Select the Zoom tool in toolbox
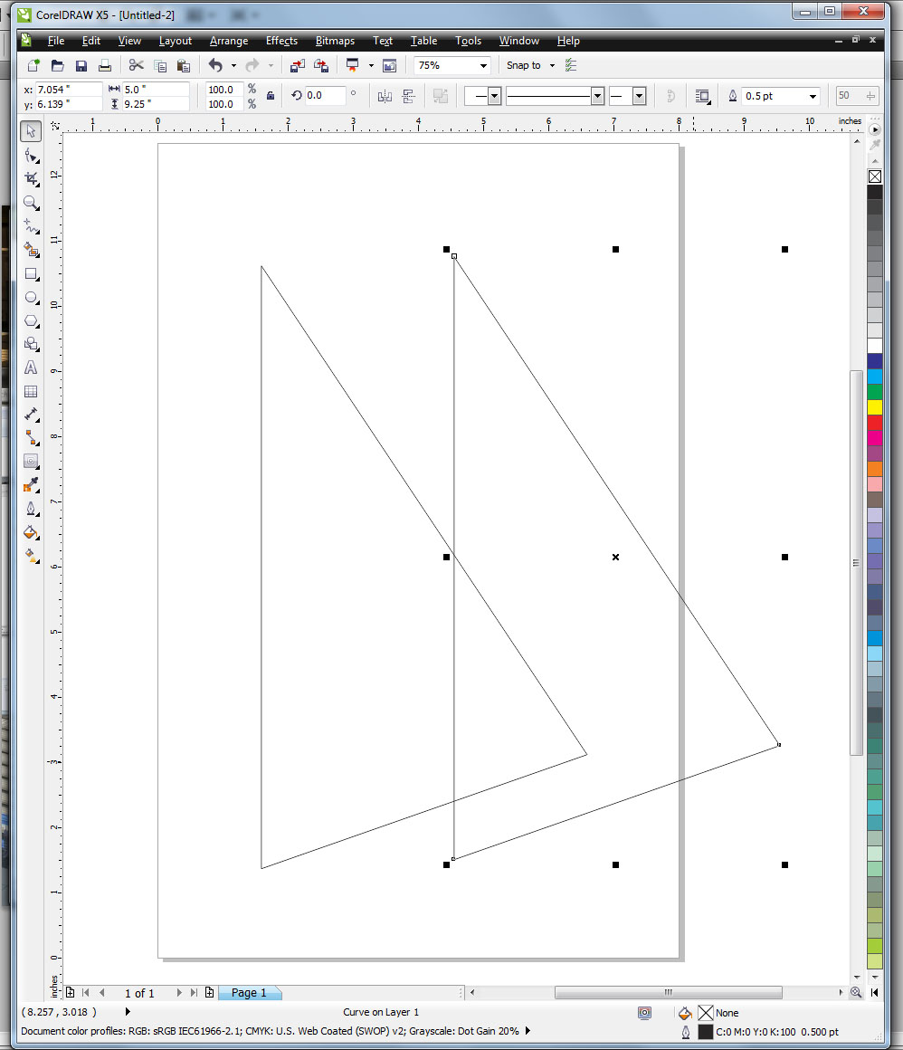 [31, 203]
